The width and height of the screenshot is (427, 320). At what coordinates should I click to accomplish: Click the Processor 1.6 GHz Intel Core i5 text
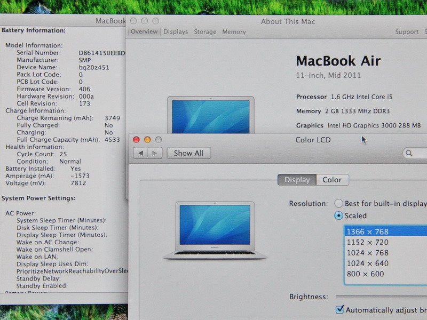pyautogui.click(x=344, y=97)
